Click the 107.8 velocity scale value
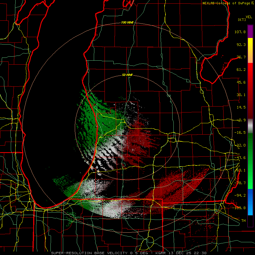255x255 pixels. click(240, 32)
